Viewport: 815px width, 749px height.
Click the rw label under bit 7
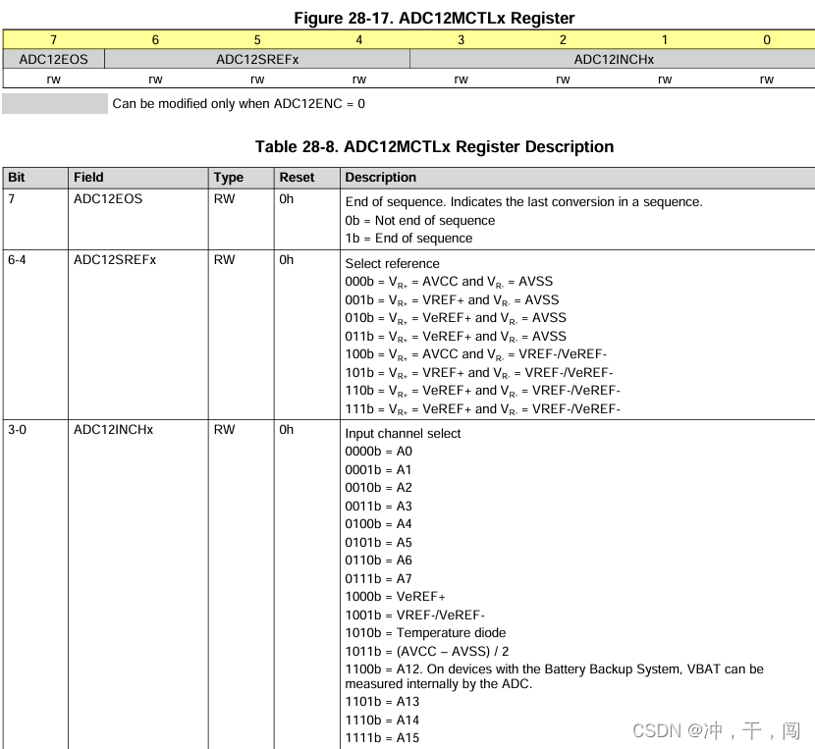pos(53,79)
